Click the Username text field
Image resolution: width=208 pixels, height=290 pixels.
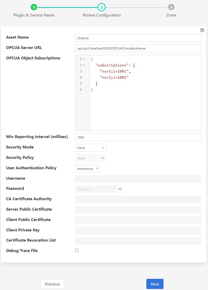pos(138,179)
